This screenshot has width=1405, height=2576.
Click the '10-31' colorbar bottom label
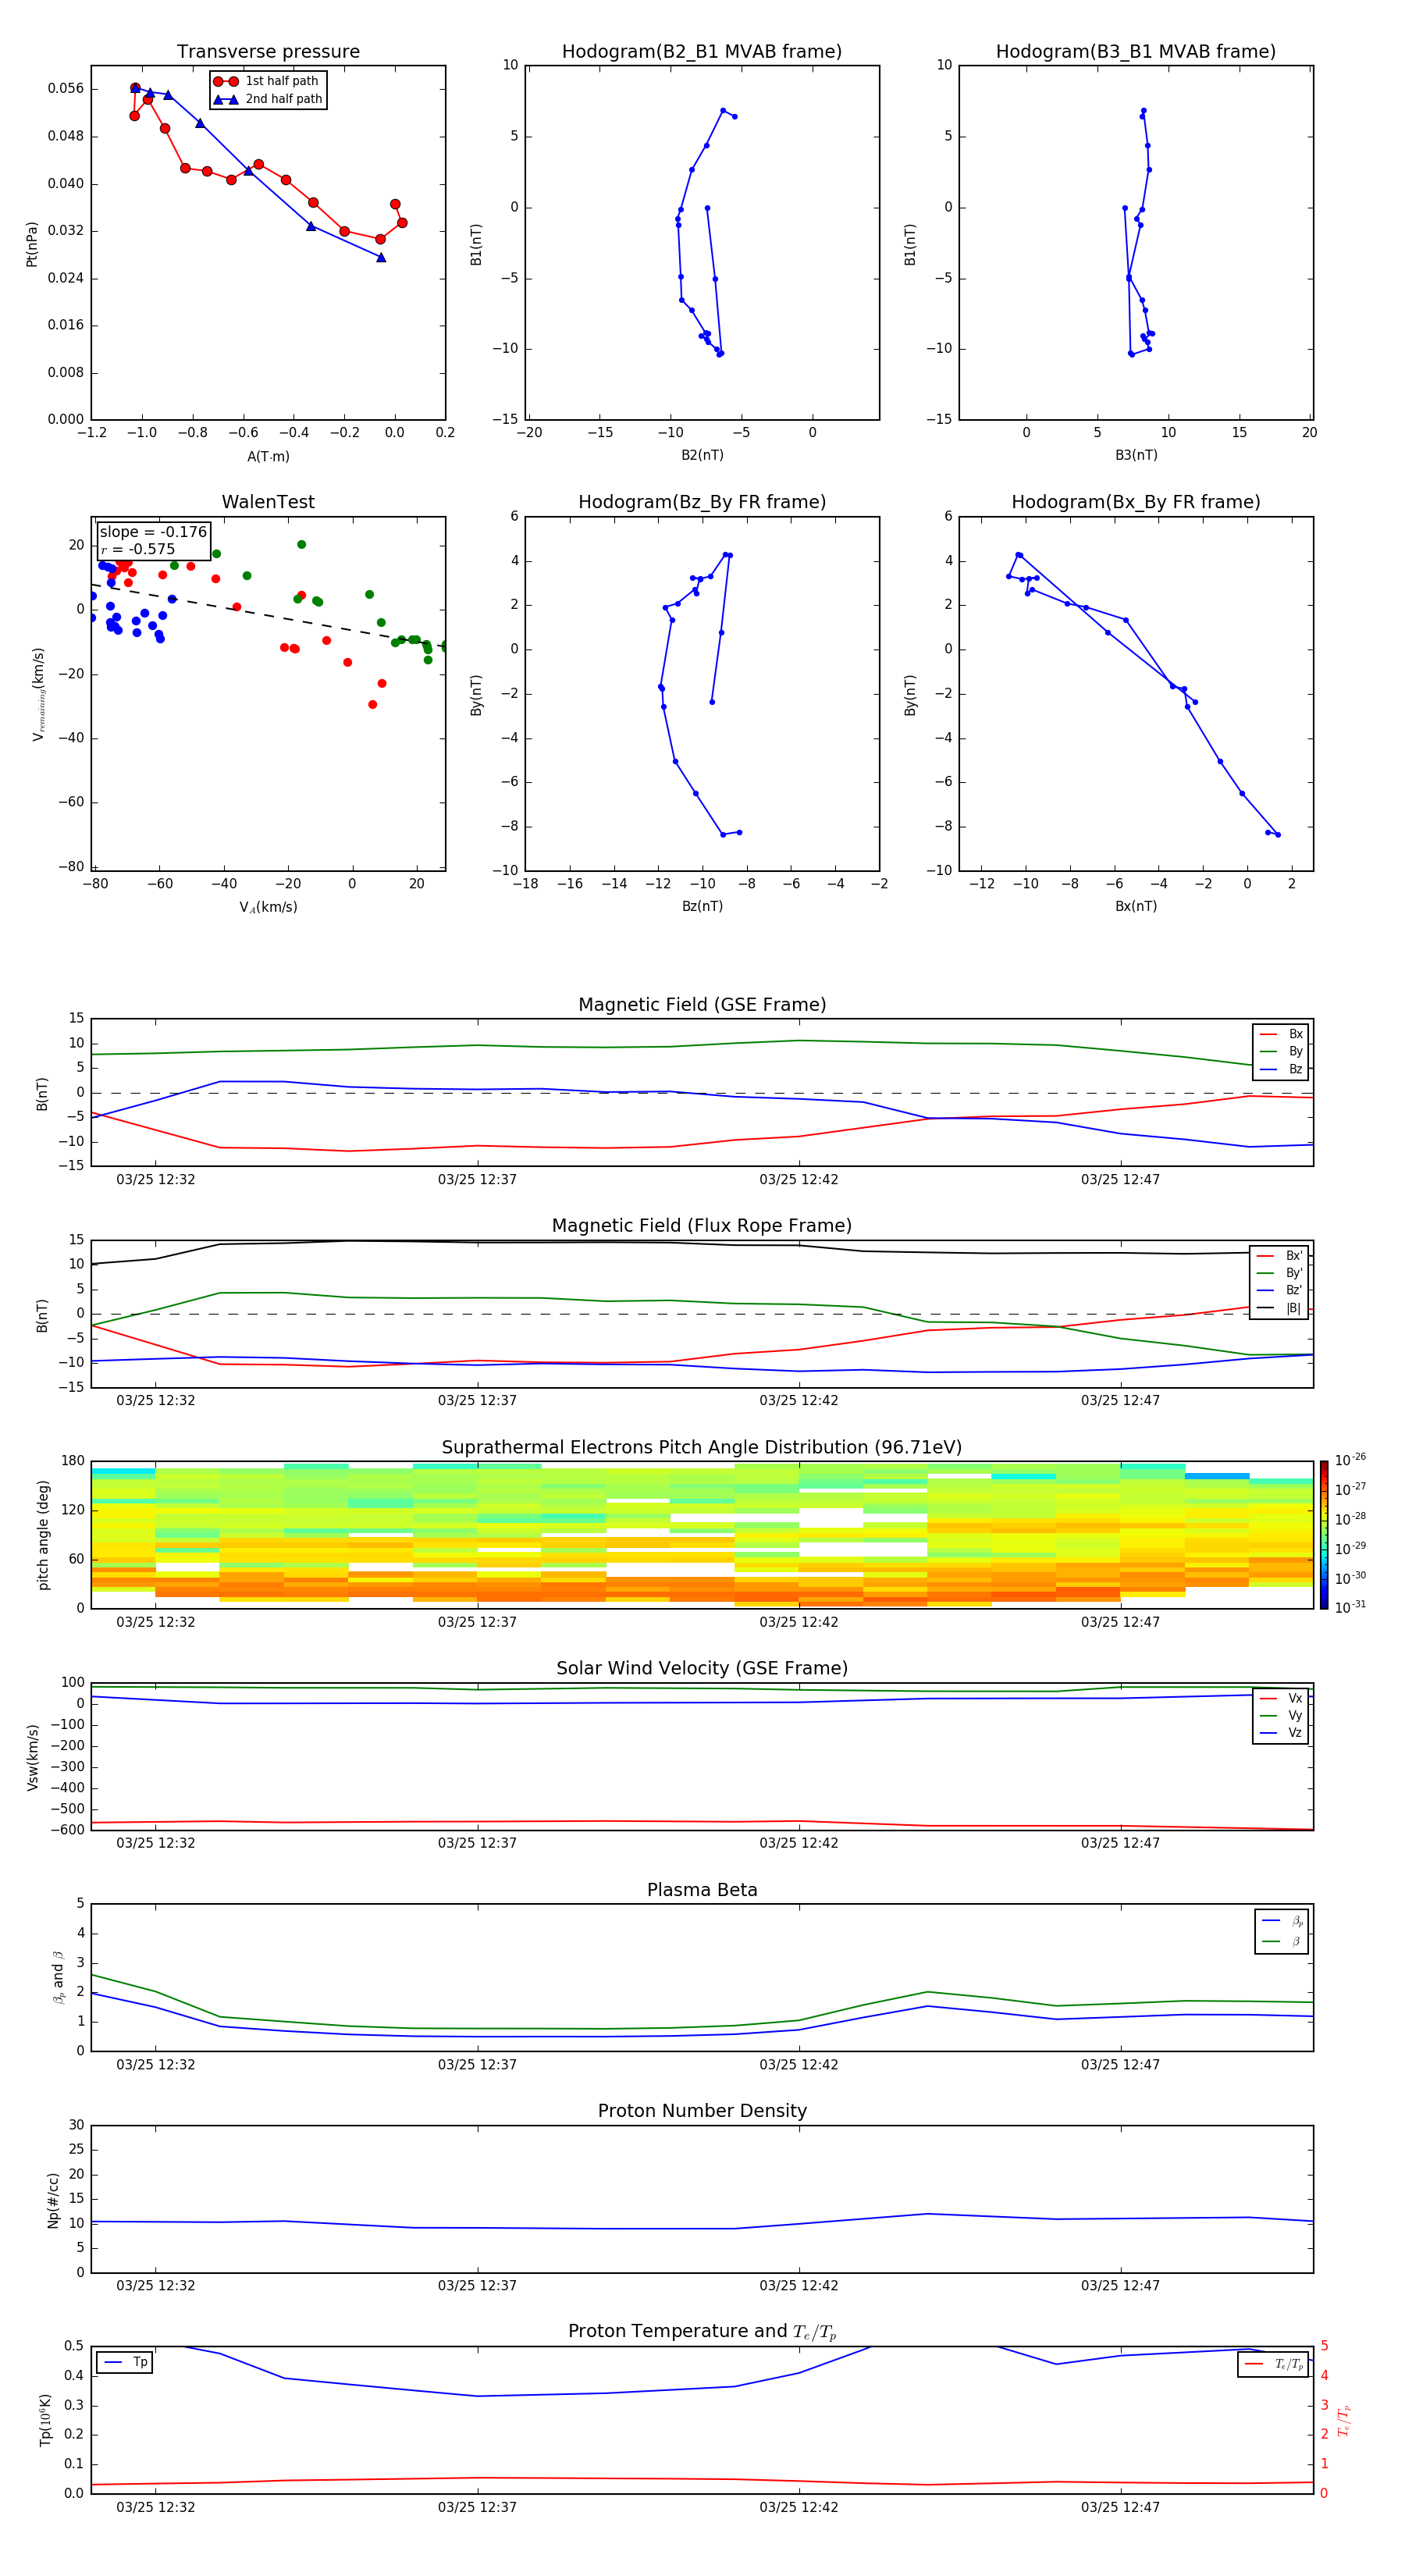coord(1350,1607)
